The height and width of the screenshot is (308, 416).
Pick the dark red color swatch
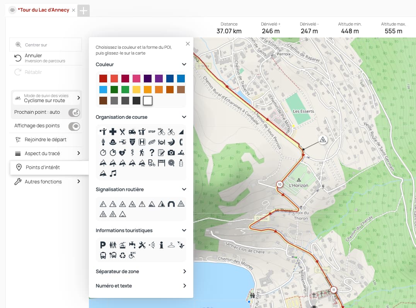pos(103,79)
